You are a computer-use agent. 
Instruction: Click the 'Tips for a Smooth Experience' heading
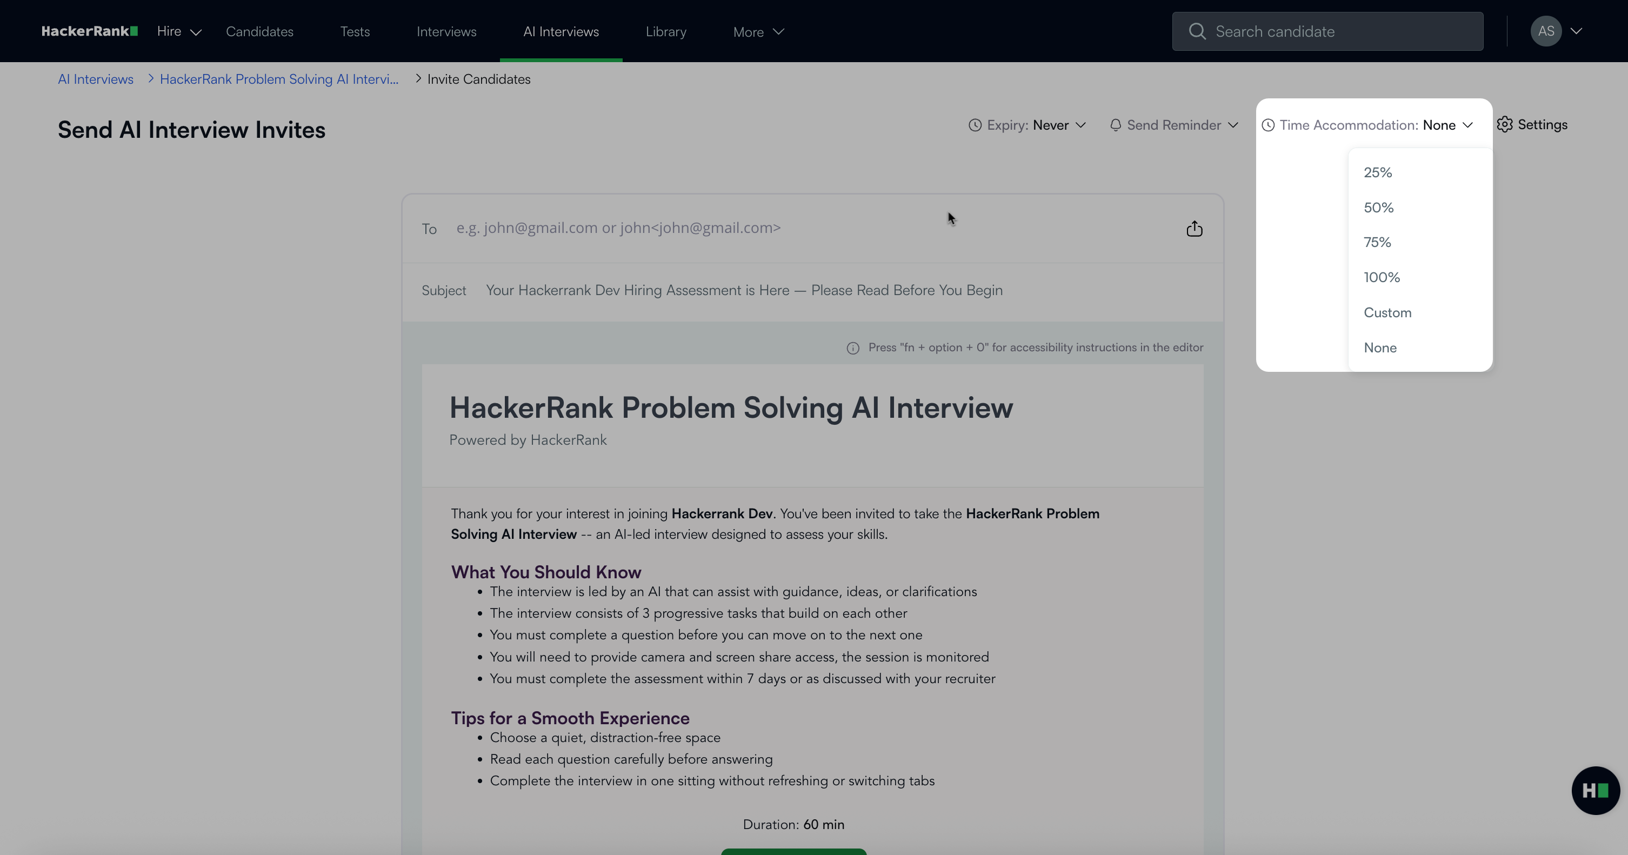tap(570, 718)
